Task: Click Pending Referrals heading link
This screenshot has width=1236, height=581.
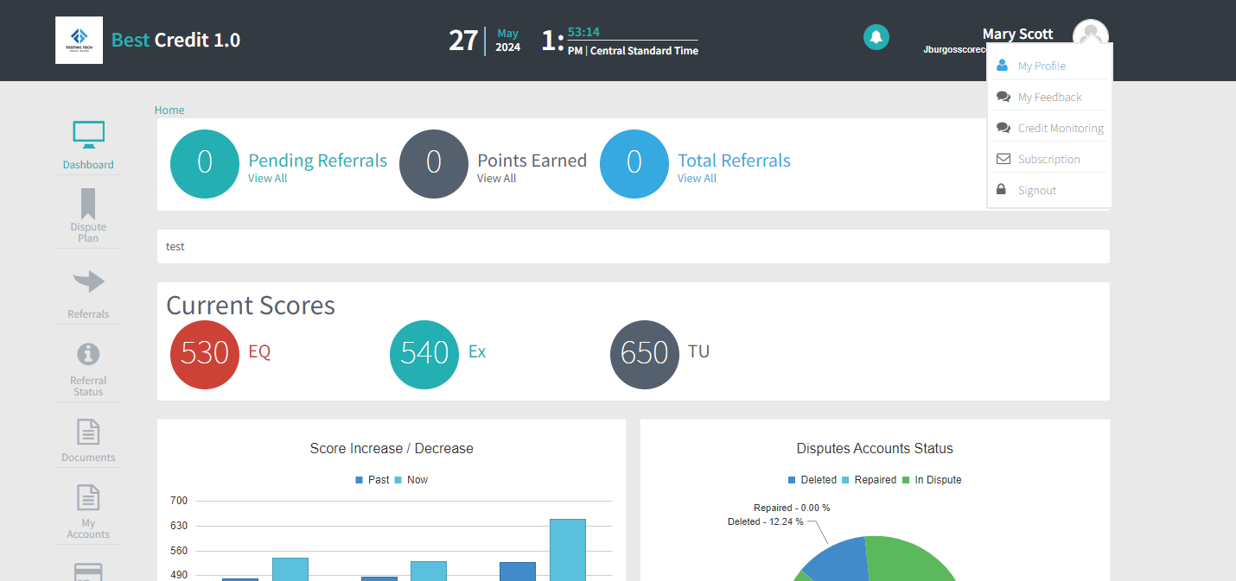Action: (318, 161)
